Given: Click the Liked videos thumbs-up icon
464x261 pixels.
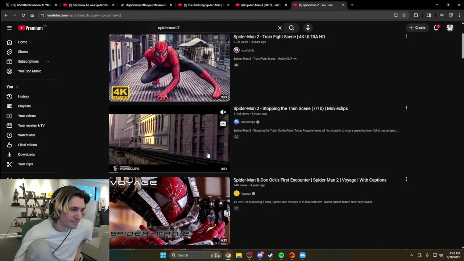Looking at the screenshot, I should (9, 145).
